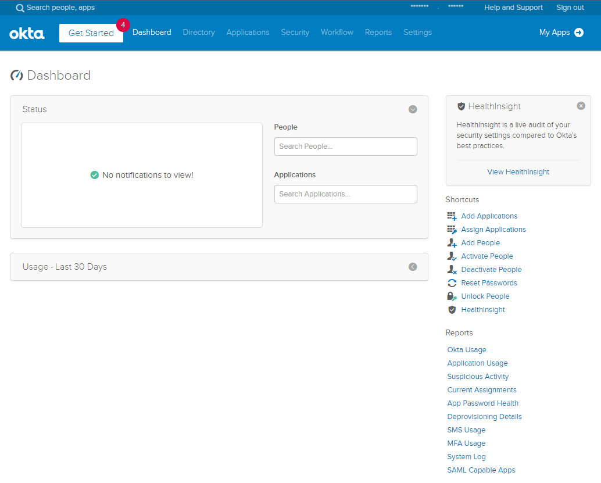Viewport: 601px width, 483px height.
Task: Click the Dashboard gauge icon
Action: [16, 75]
